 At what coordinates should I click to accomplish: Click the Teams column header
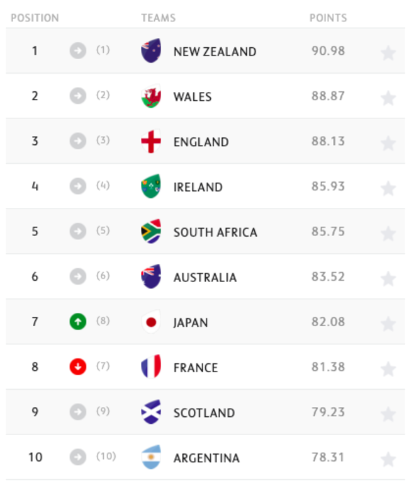[158, 18]
